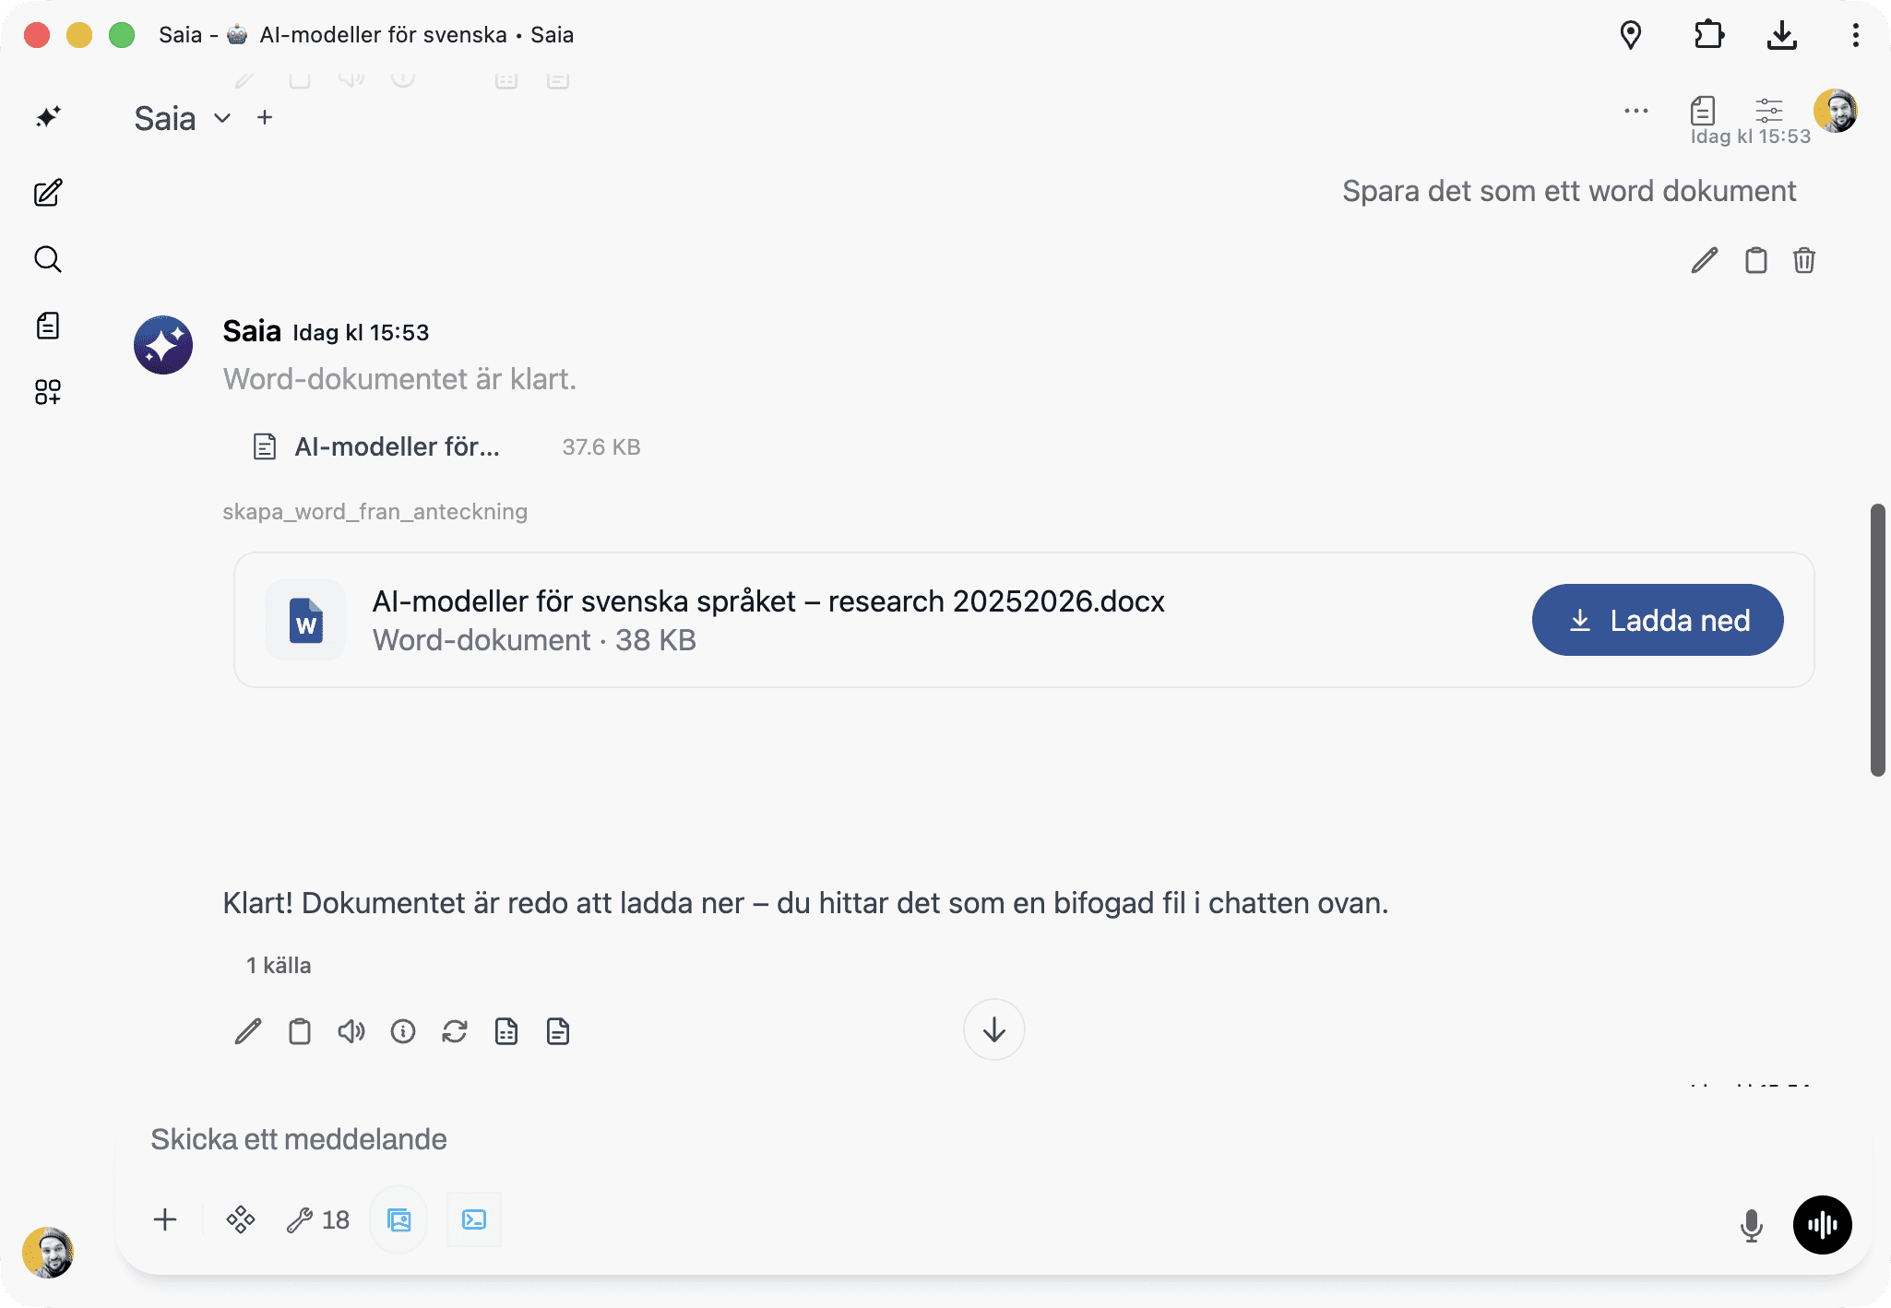Open the 18 available tools list
Viewport: 1891px width, 1308px height.
[x=318, y=1219]
